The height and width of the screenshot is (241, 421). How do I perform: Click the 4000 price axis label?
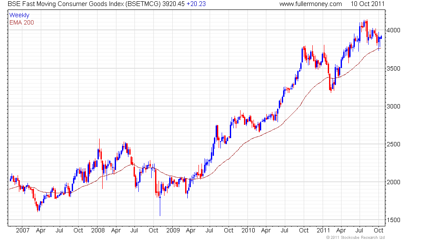coord(394,30)
